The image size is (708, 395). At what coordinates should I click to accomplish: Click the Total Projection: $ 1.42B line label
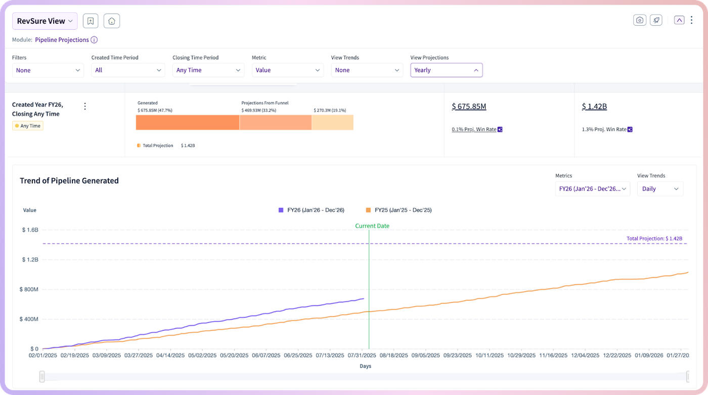point(654,239)
